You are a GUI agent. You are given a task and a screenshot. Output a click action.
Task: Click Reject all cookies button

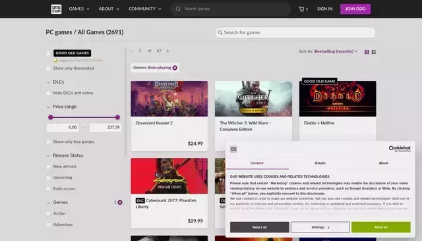pyautogui.click(x=259, y=227)
